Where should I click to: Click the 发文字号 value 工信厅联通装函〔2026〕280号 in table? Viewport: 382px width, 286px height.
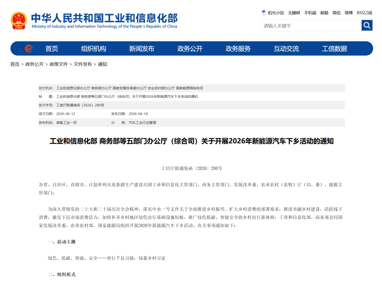point(80,105)
